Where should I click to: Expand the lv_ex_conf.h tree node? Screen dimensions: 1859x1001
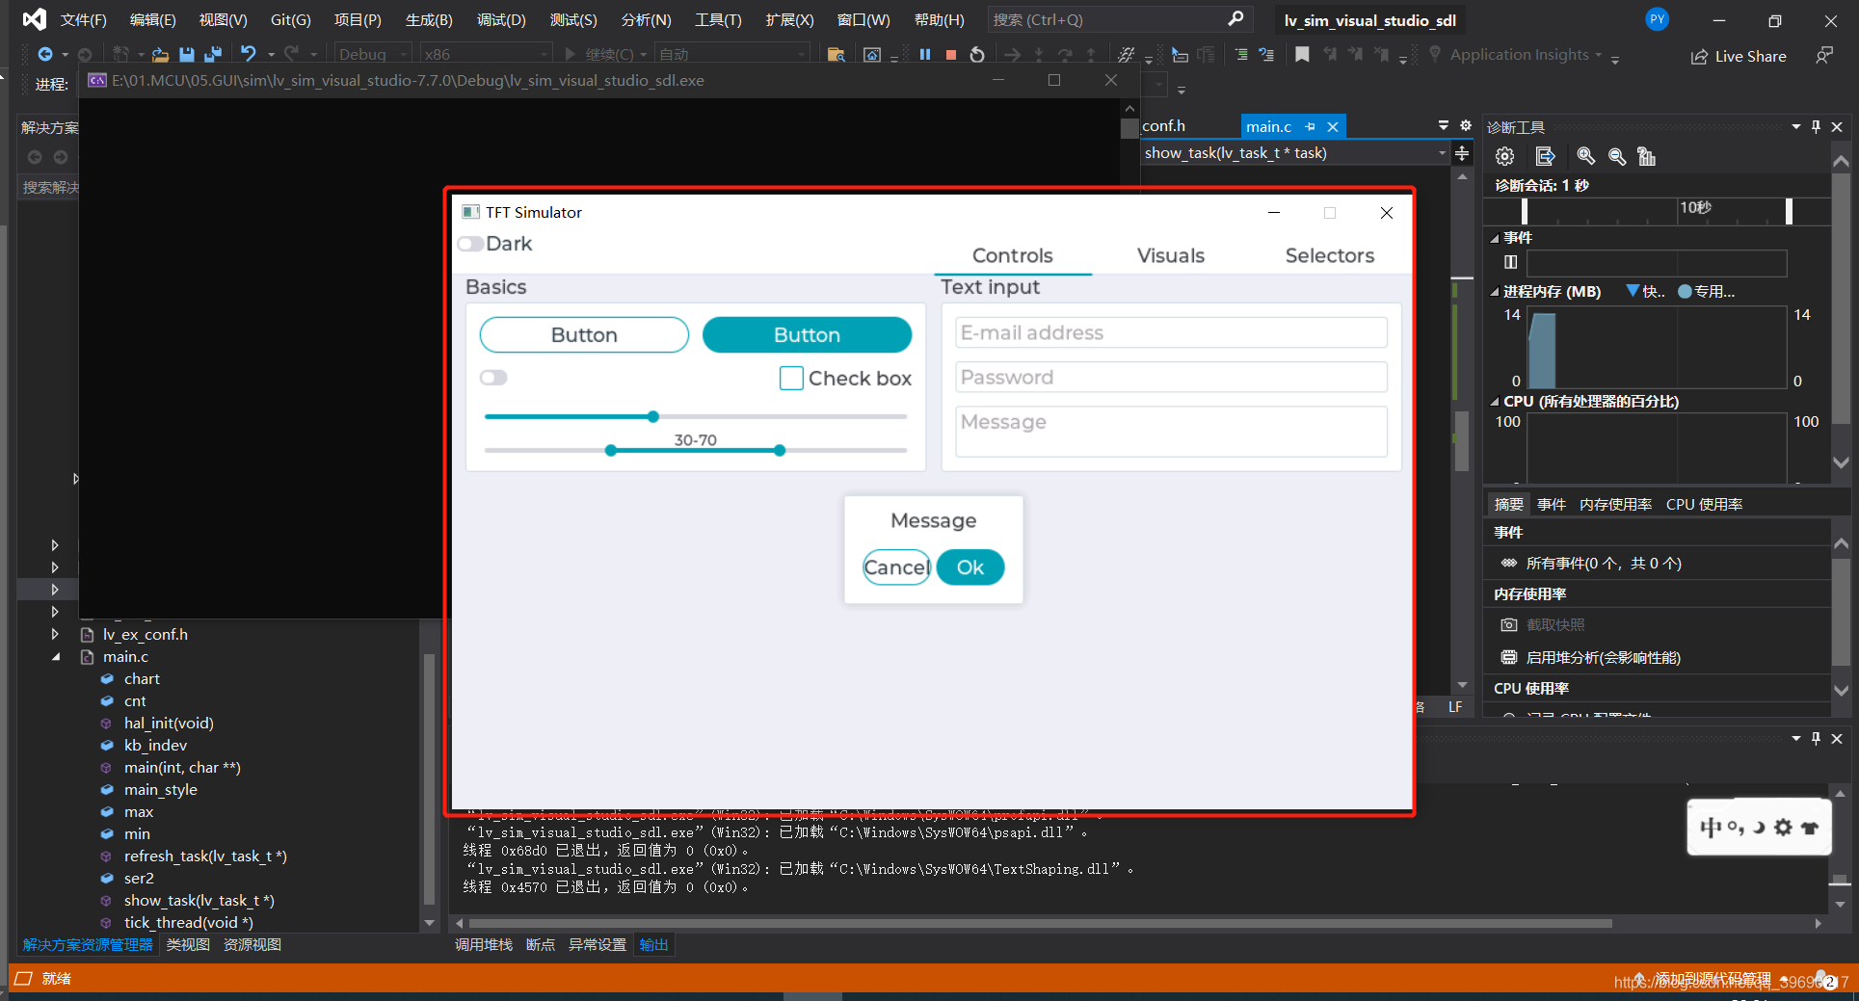55,634
